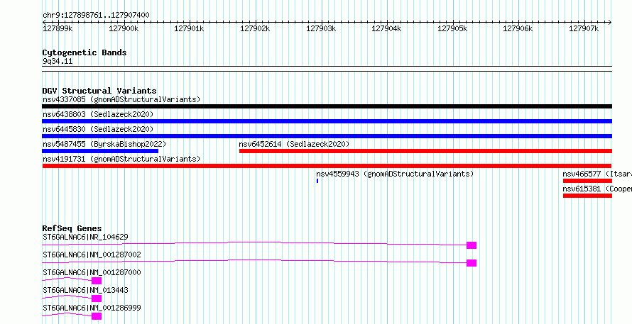Select the 127901k position on the ruler
632x324 pixels.
[x=190, y=28]
